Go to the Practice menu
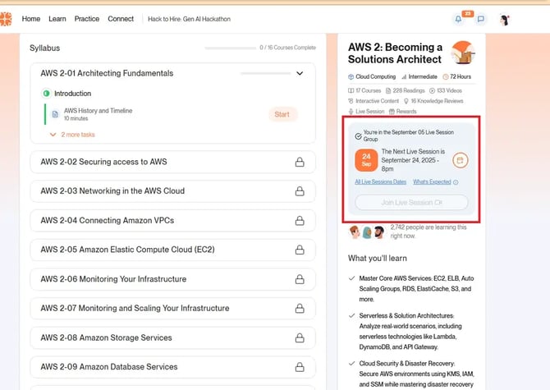550x390 pixels. click(x=87, y=19)
